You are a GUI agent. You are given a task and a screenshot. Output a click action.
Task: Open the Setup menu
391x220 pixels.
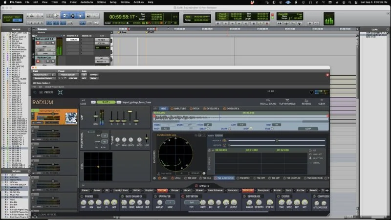(x=113, y=2)
